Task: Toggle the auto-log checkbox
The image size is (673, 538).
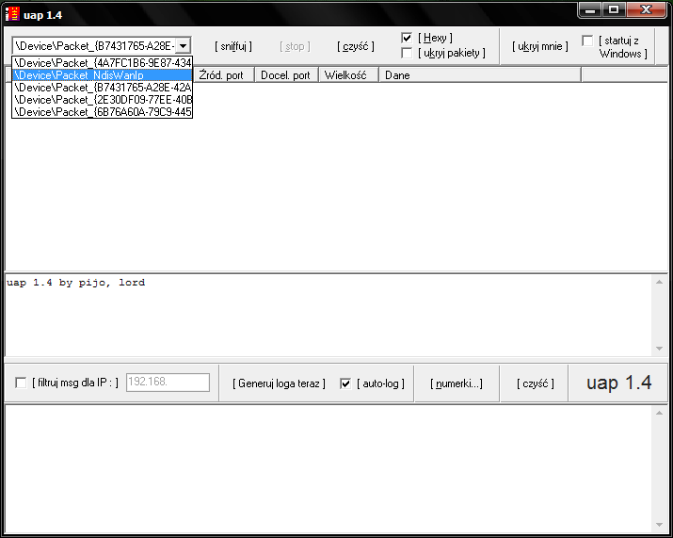Action: coord(345,383)
